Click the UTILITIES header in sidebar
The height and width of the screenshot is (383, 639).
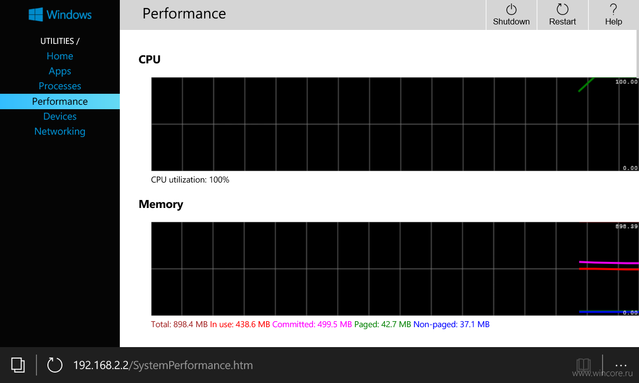coord(60,41)
